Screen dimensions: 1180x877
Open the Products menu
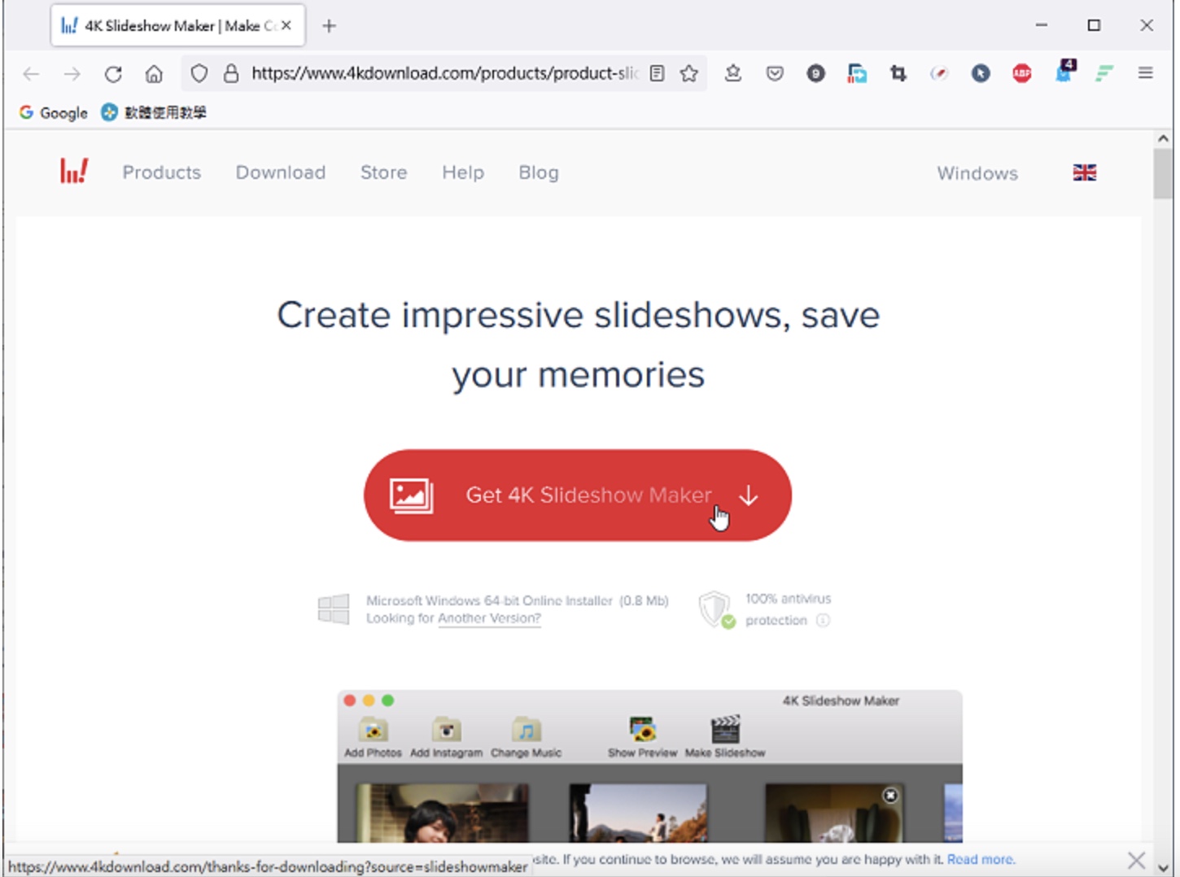coord(161,172)
